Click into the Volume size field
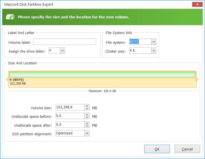205x159 pixels. tap(70, 107)
